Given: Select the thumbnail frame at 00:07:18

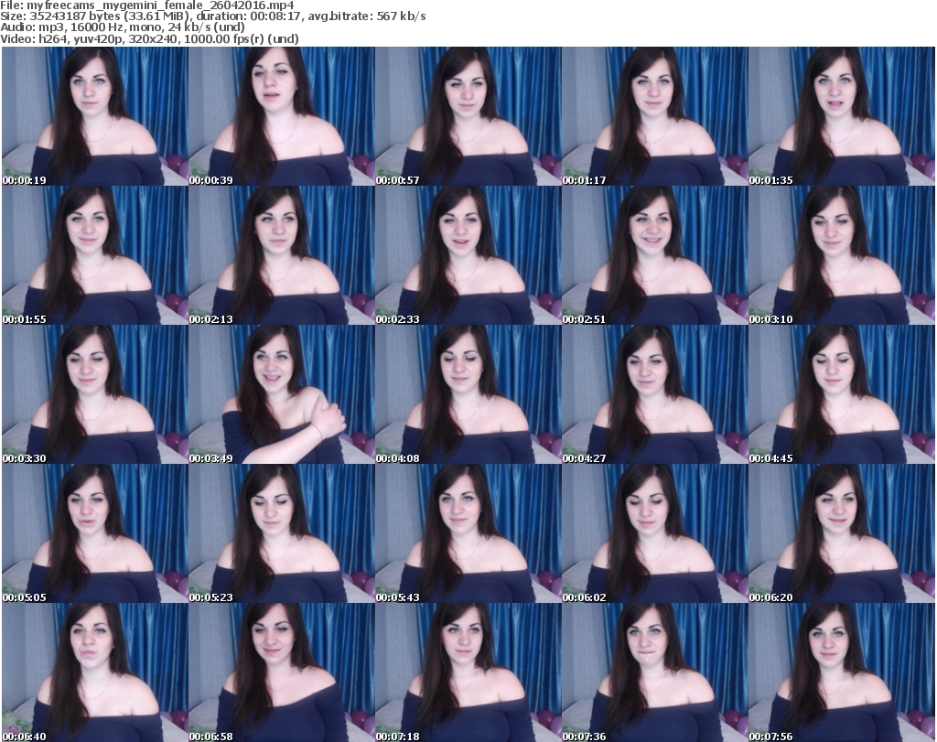Looking at the screenshot, I should point(468,672).
